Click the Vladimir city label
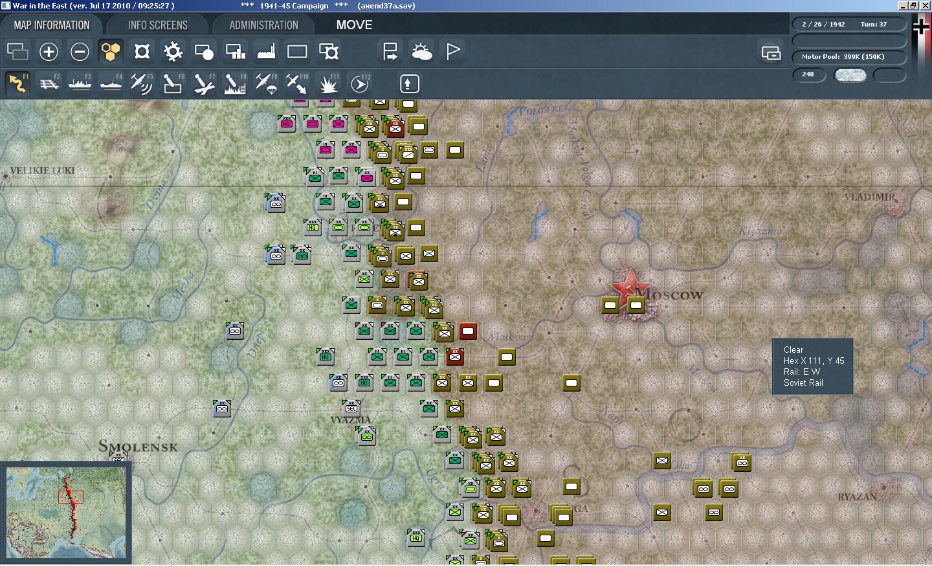This screenshot has width=932, height=567. pyautogui.click(x=871, y=197)
